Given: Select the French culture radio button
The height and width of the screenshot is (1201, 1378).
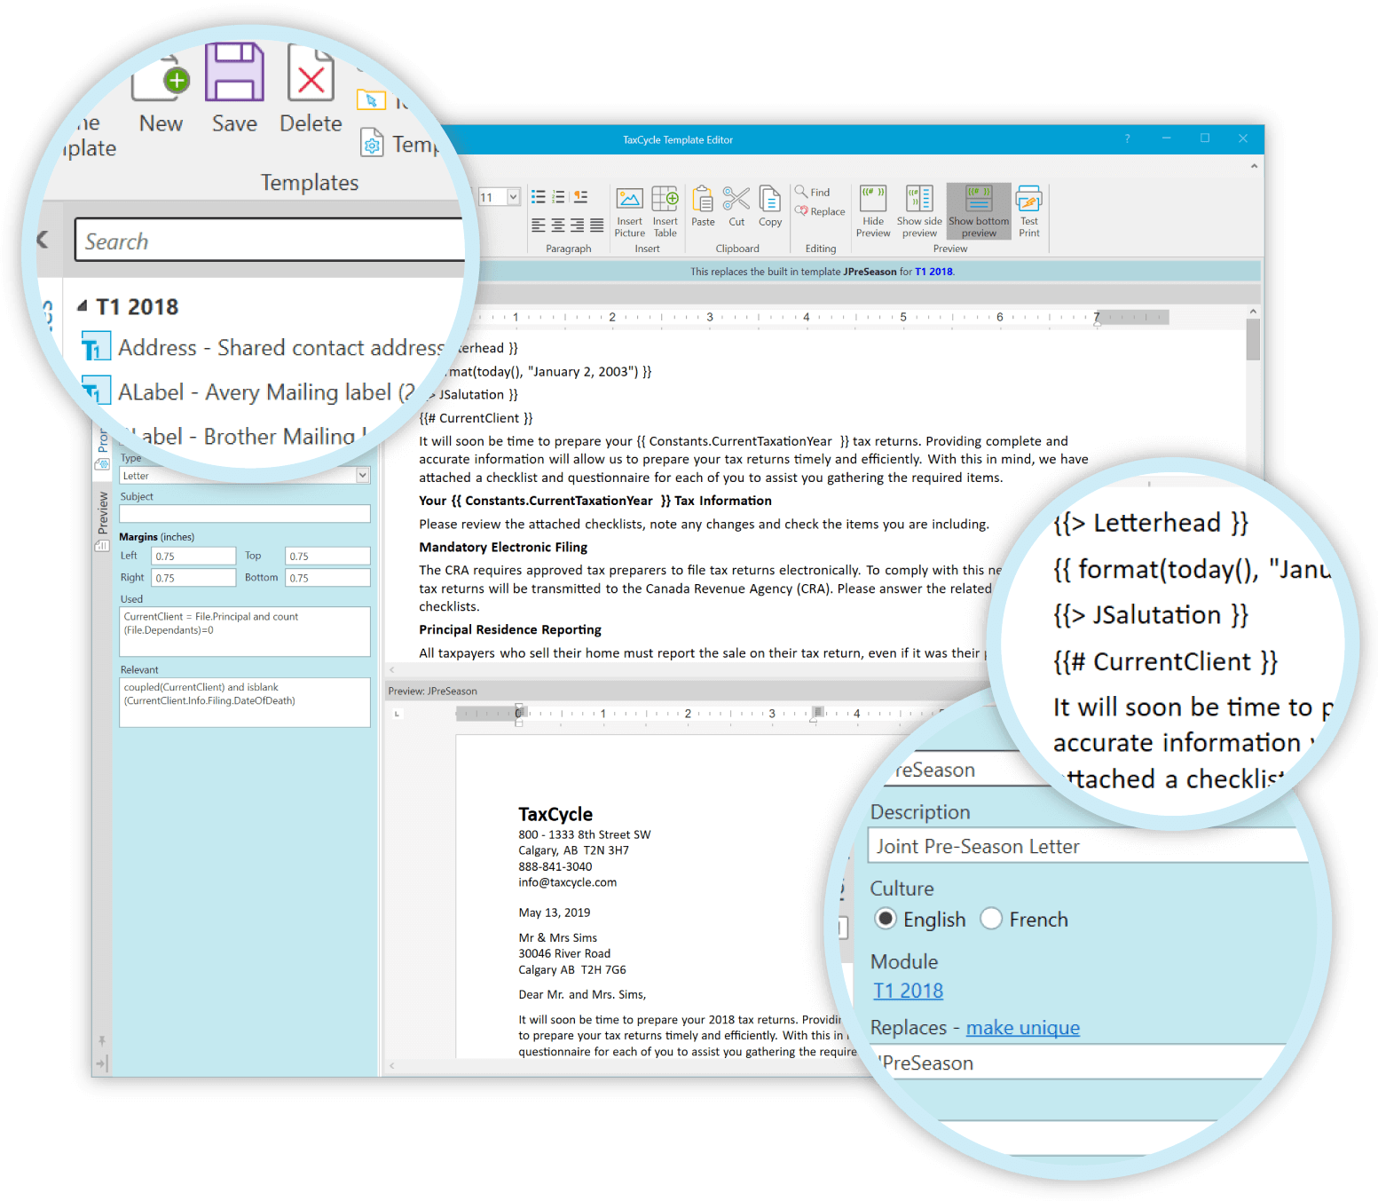Looking at the screenshot, I should click(x=991, y=918).
